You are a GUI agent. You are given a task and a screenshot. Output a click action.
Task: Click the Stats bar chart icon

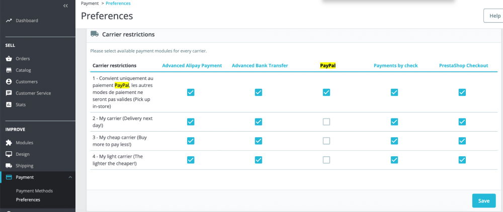point(9,104)
